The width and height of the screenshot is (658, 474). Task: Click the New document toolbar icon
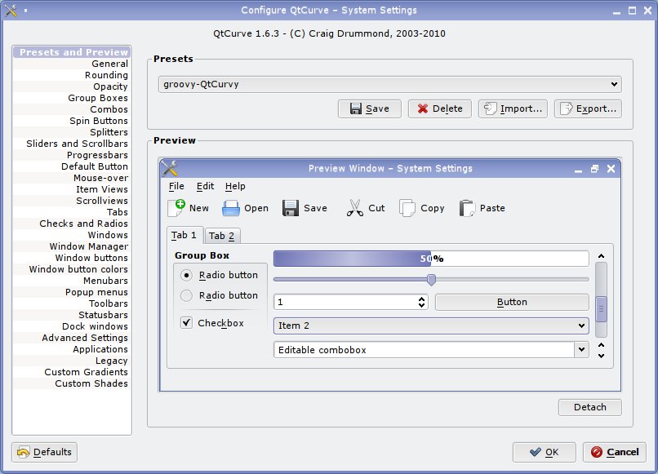176,208
